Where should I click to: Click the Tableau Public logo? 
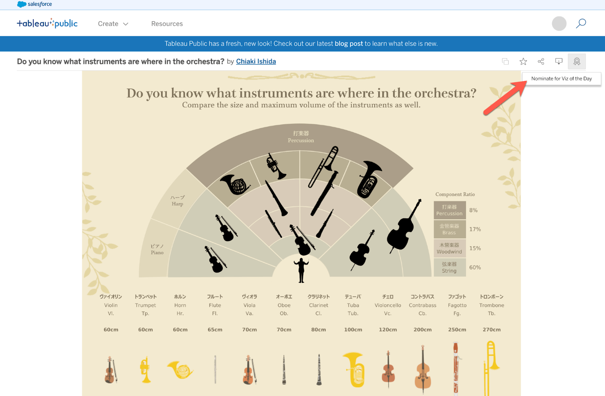click(47, 23)
